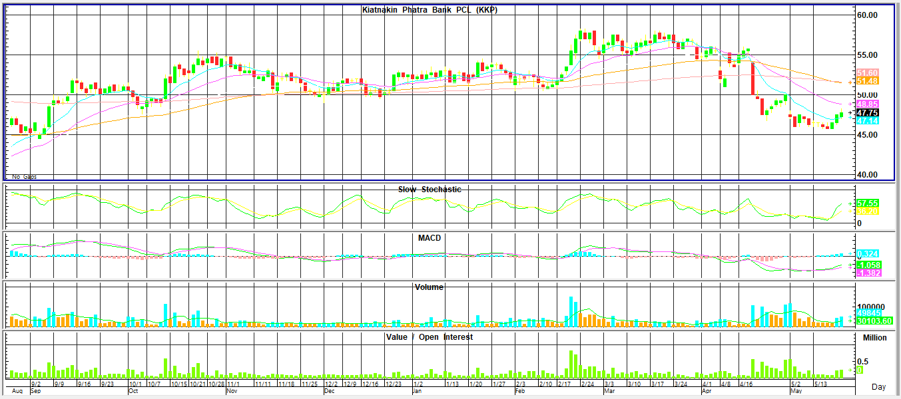Click the black 47.75 last price label

tap(867, 113)
